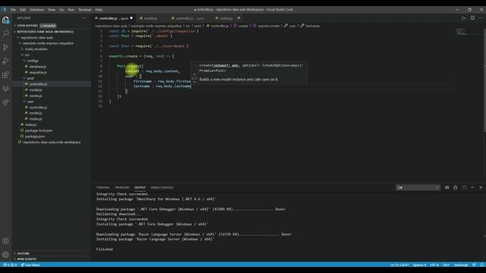Open the Run and Debug view

[5, 61]
